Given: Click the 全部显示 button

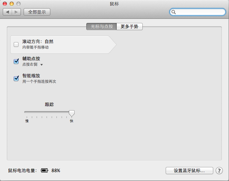Looking at the screenshot, I should (x=37, y=12).
